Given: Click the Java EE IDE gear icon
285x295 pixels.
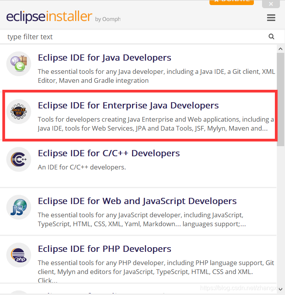Looking at the screenshot, I should pos(19,112).
